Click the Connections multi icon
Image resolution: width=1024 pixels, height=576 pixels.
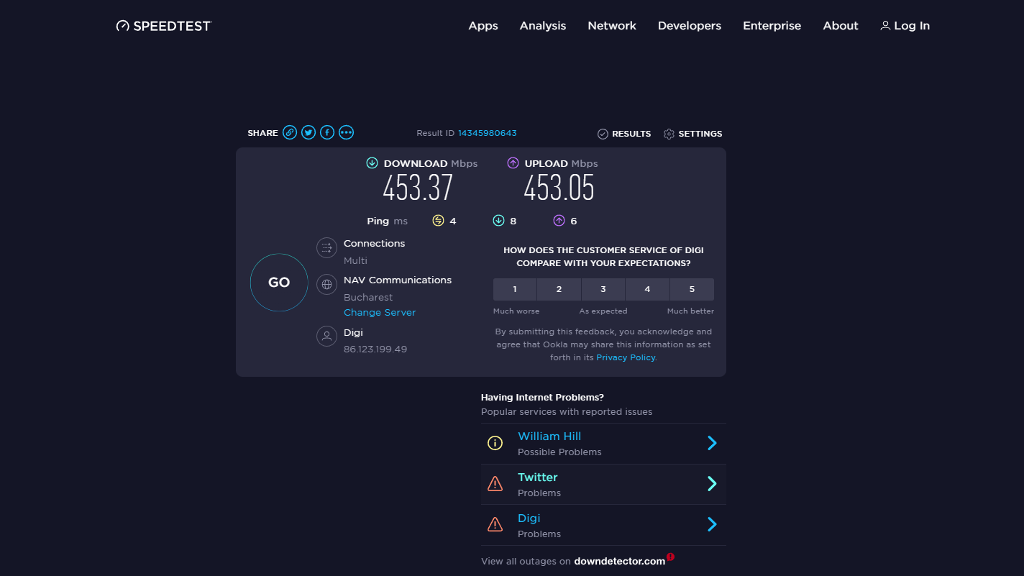click(327, 248)
